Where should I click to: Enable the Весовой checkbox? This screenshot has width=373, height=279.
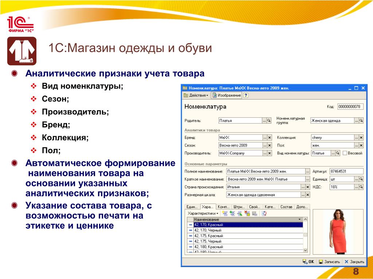(345, 153)
